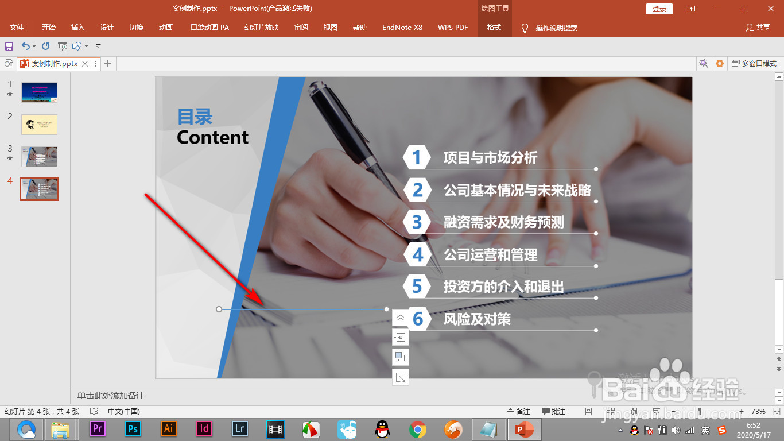
Task: Open the three-dot menu on document tab
Action: click(x=95, y=64)
